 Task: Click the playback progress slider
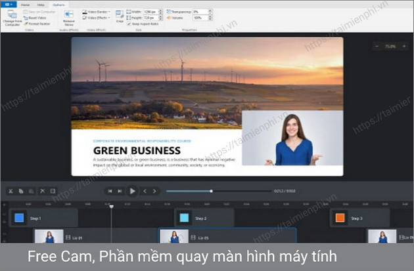tap(210, 191)
